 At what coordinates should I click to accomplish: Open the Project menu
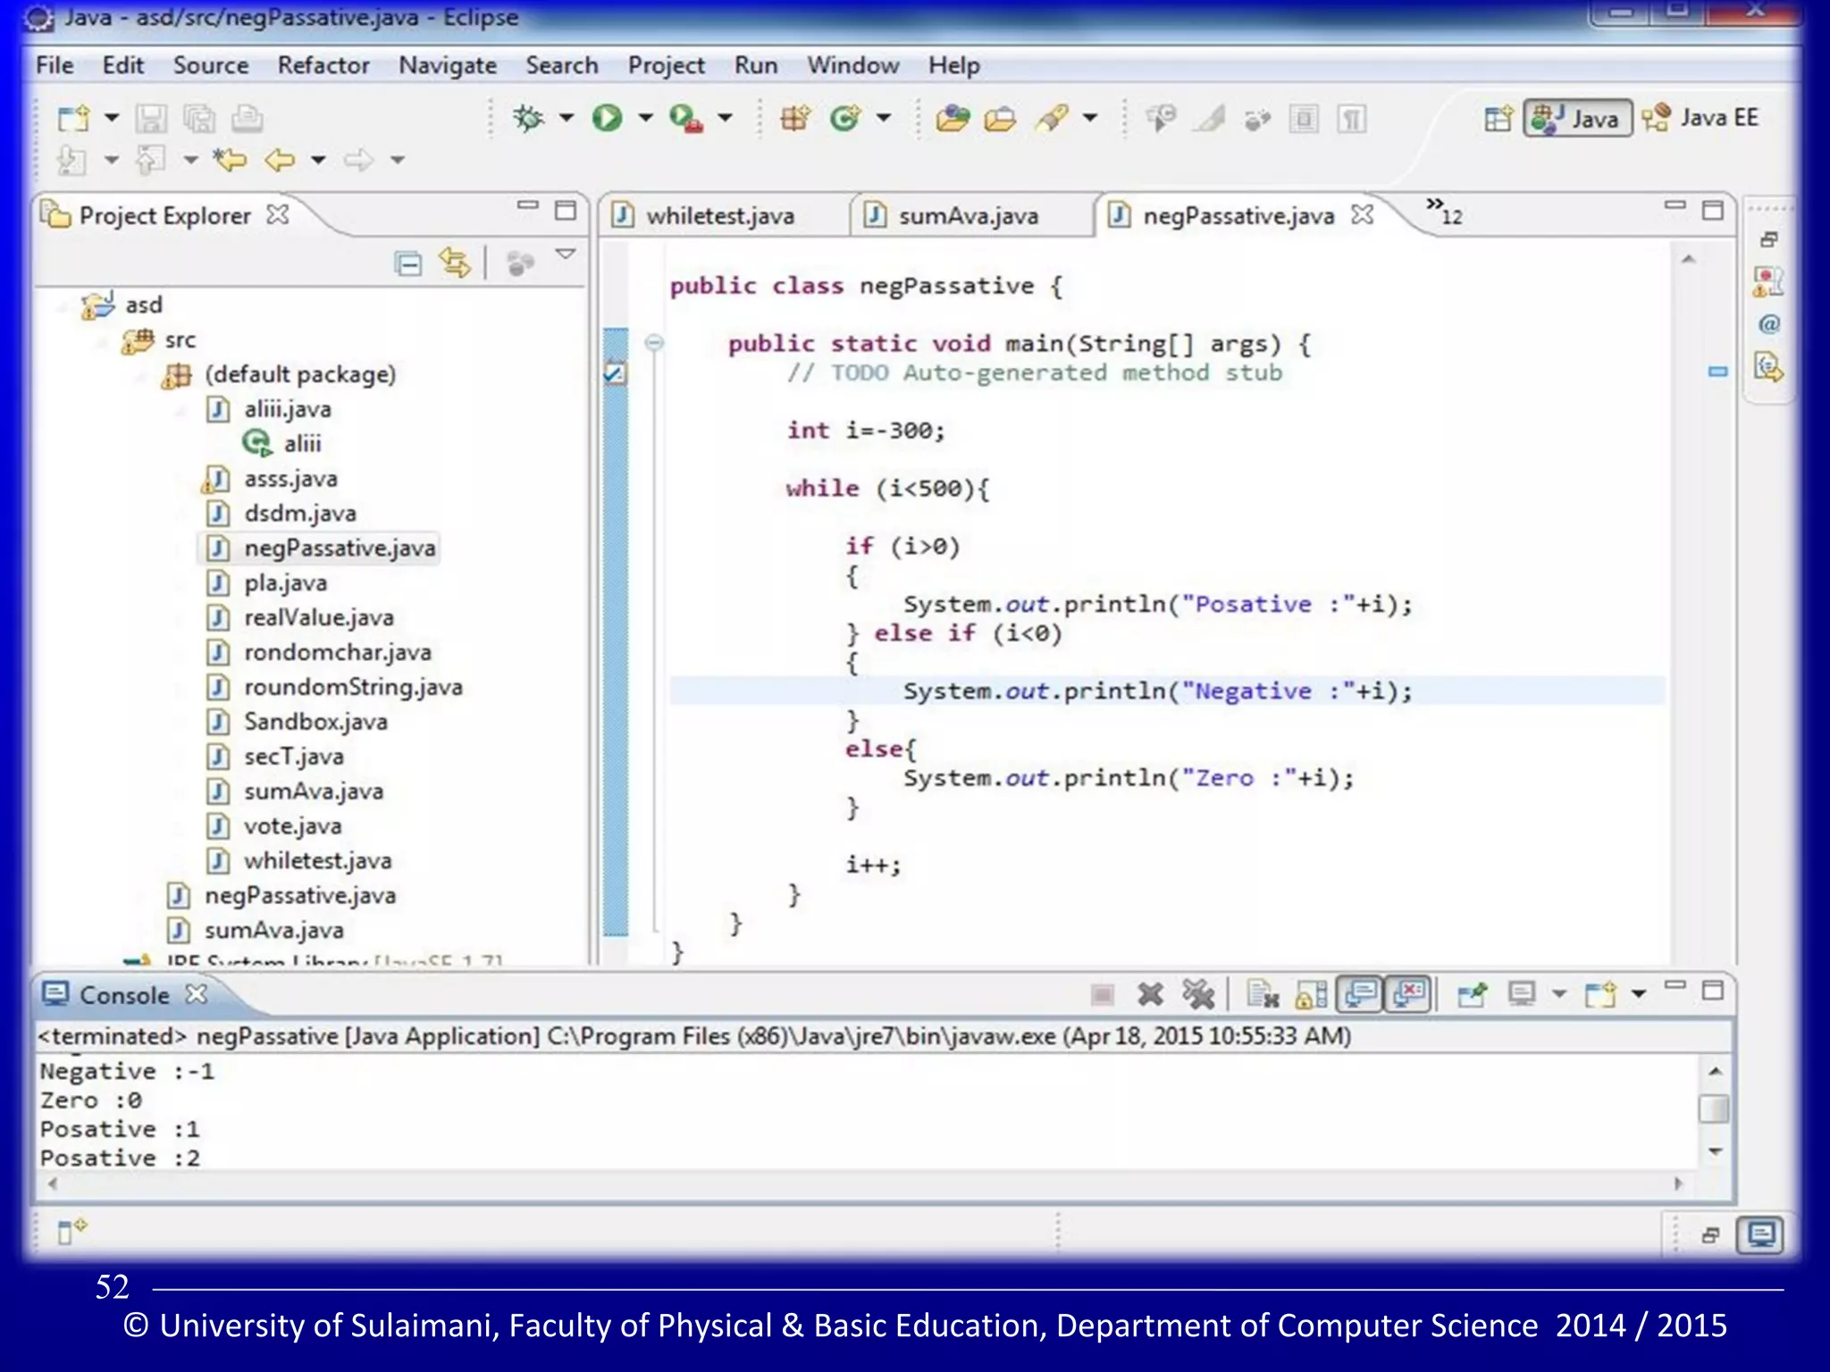(x=666, y=66)
